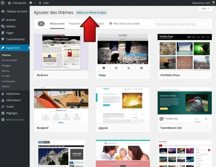
Task: Click the RedLine theme name
Action: [43, 75]
